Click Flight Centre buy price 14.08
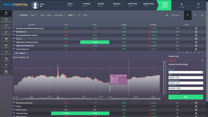This screenshot has height=117, width=208. 95,42
